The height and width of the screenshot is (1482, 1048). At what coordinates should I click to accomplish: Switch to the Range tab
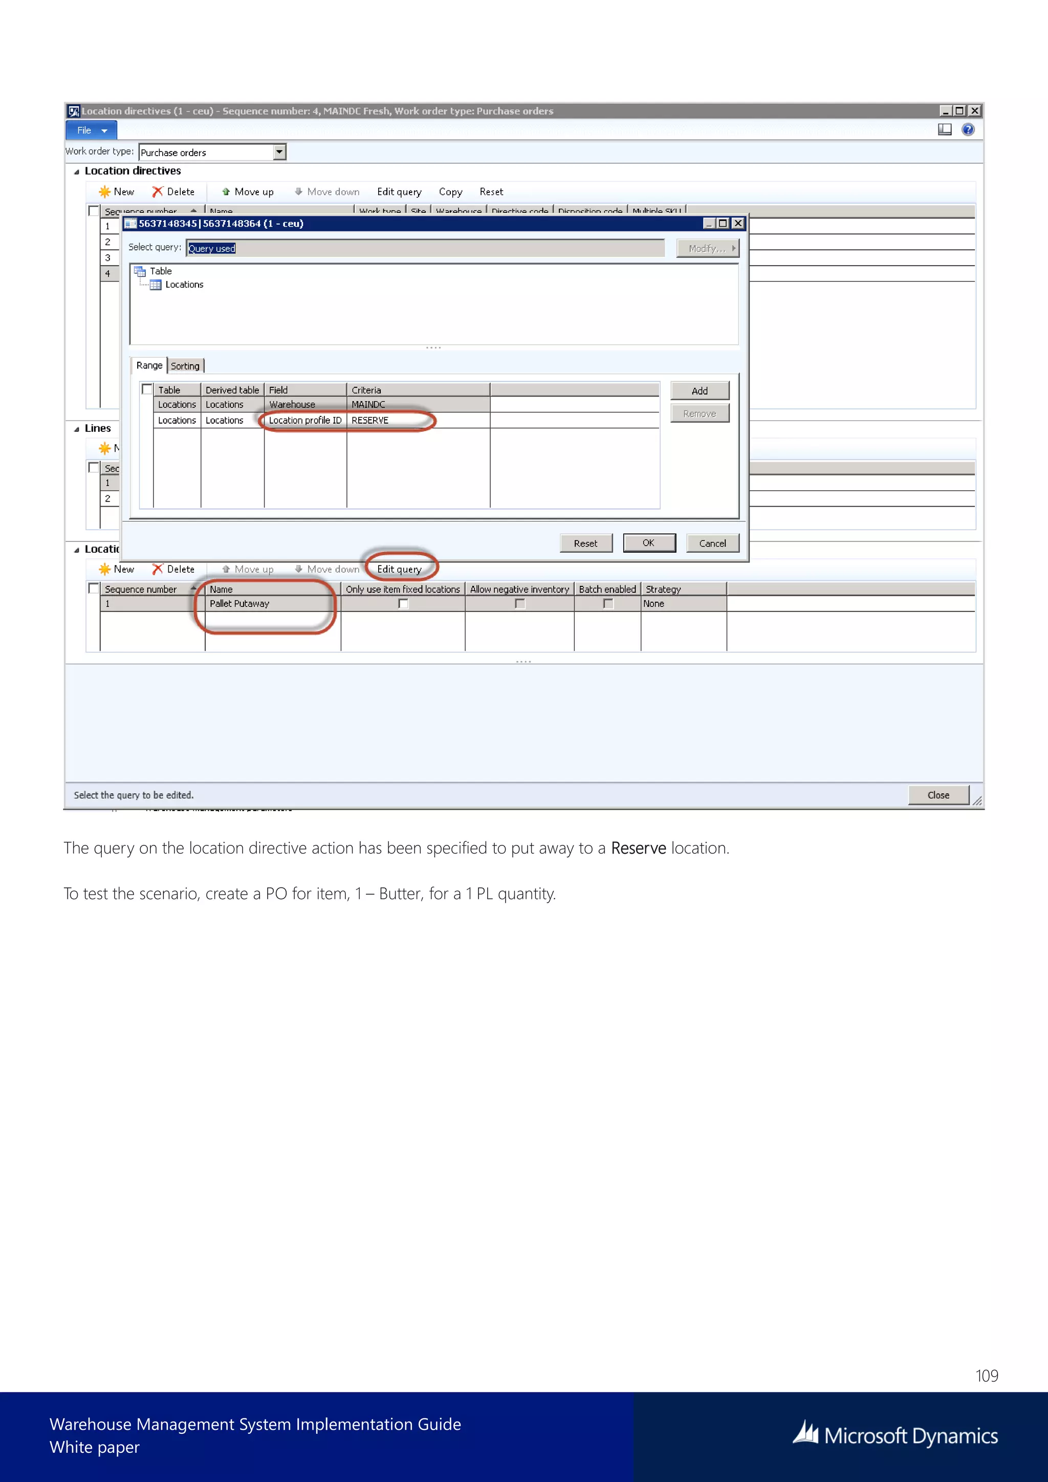[x=149, y=365]
